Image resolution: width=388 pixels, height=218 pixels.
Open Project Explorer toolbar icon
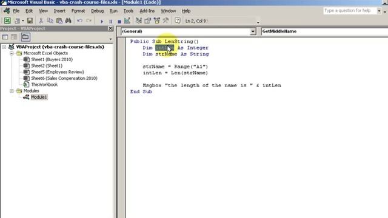[x=139, y=21]
